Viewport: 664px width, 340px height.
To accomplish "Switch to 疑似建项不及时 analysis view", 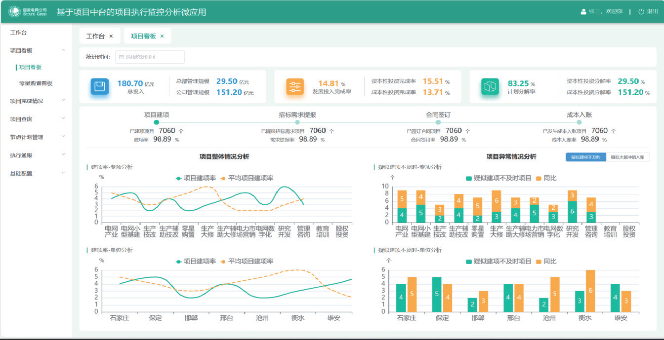I will click(x=586, y=157).
